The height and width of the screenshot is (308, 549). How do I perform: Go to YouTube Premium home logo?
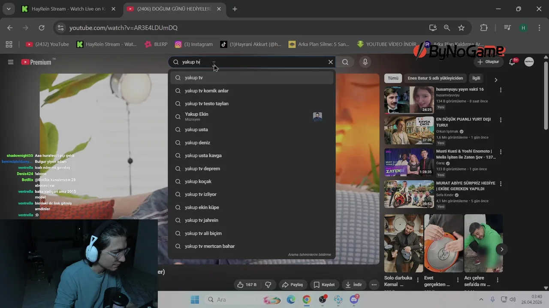point(36,62)
